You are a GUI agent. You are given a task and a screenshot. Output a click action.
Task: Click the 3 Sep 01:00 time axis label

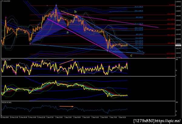(x=95, y=117)
